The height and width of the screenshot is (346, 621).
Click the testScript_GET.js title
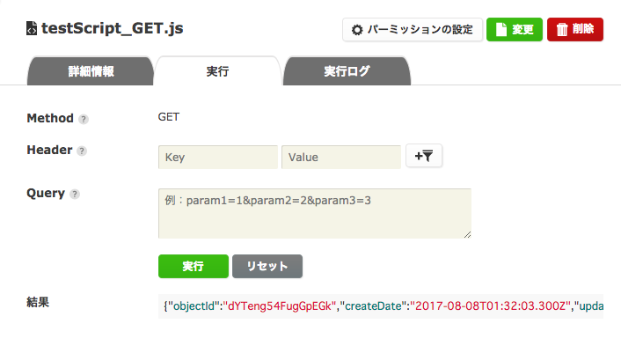112,28
